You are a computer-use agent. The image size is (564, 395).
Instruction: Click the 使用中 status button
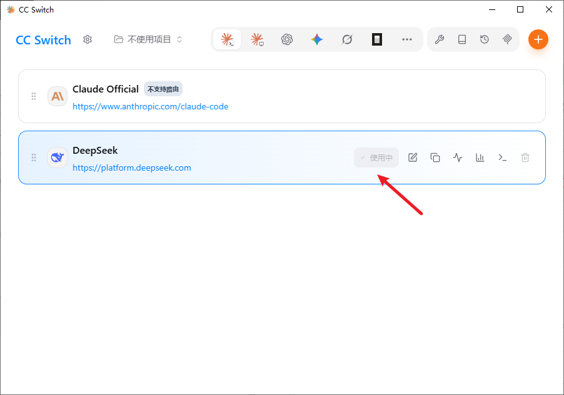[x=376, y=157]
